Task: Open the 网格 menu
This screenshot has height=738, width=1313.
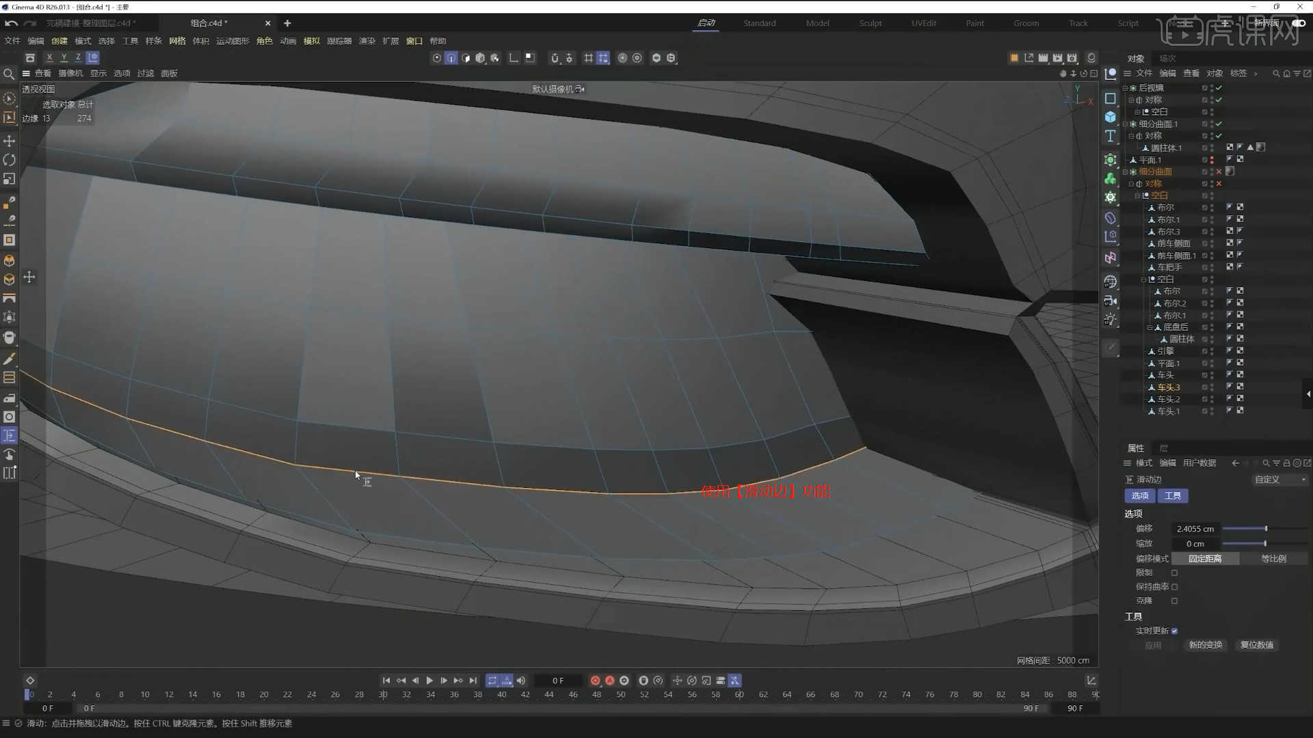Action: pos(177,41)
